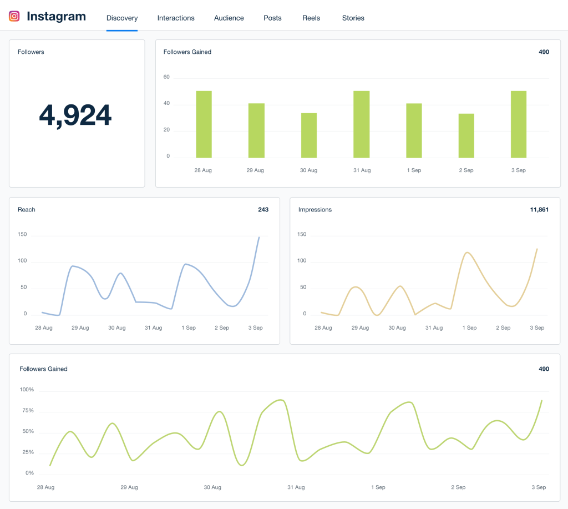This screenshot has height=509, width=568.
Task: Open the Audience tab
Action: pos(229,18)
